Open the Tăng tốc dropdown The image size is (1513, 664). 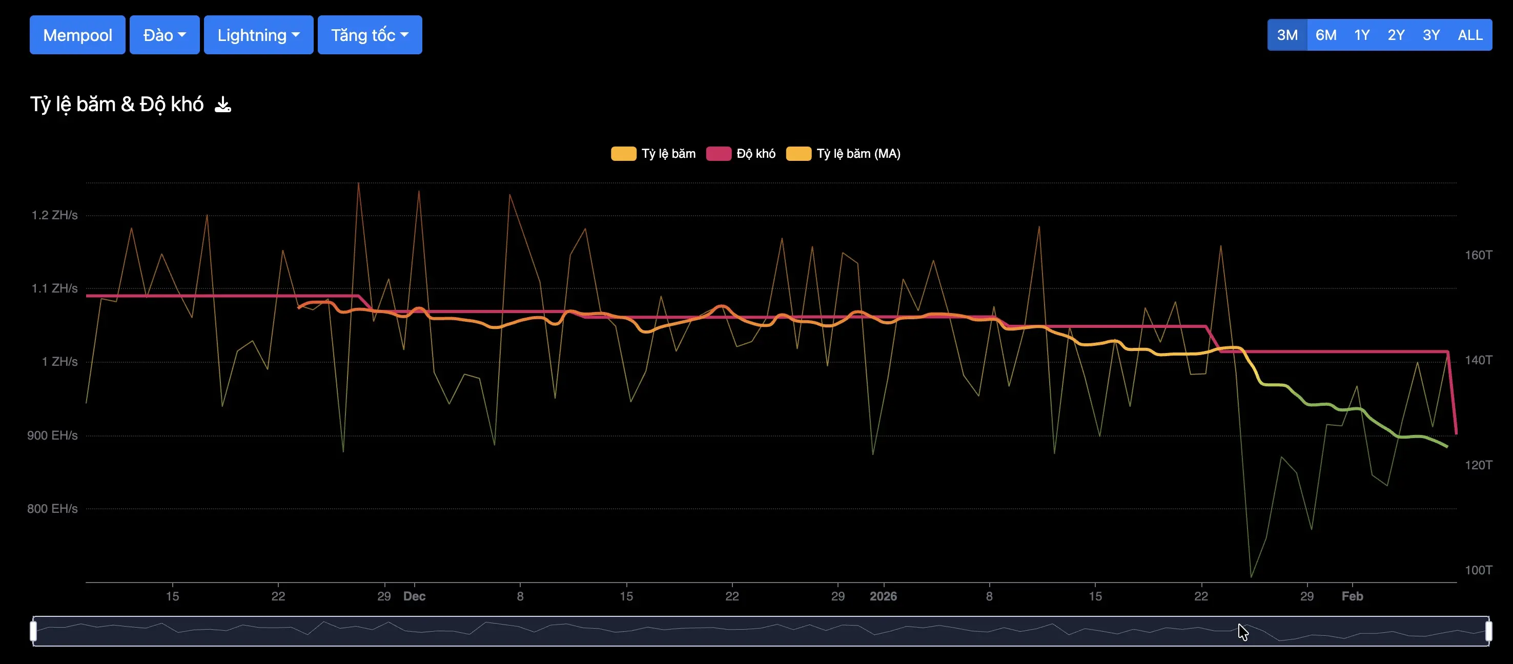click(x=370, y=35)
